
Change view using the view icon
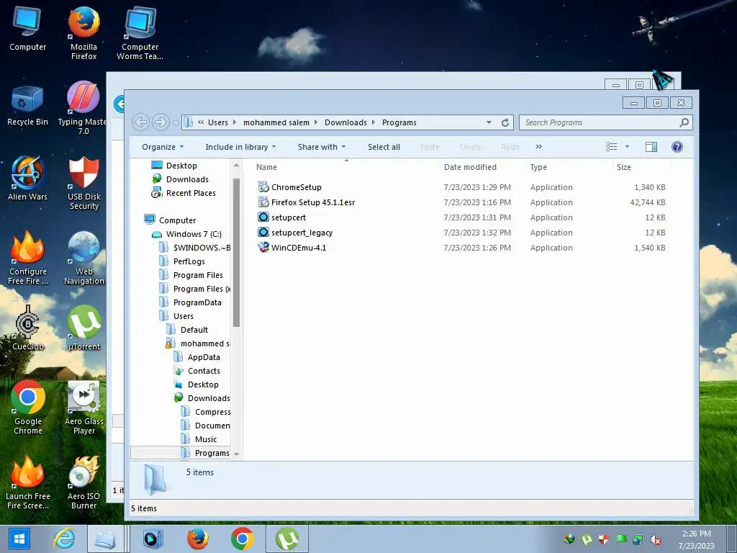point(612,147)
